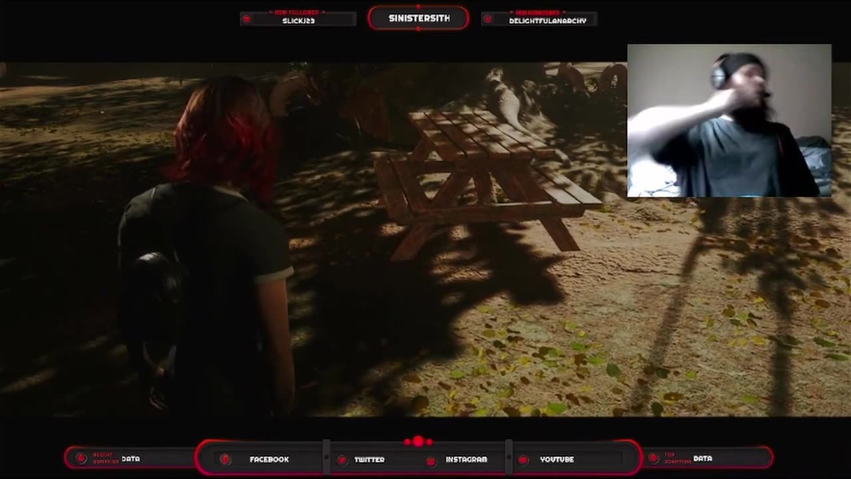Click the Instagram icon in bottom bar

tap(431, 460)
